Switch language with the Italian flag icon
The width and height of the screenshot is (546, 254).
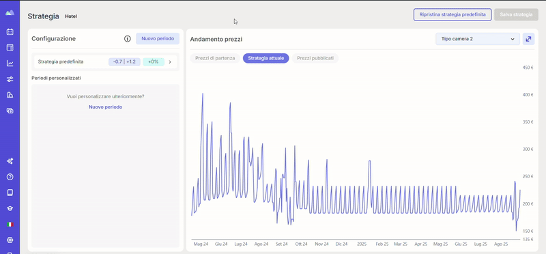[10, 225]
